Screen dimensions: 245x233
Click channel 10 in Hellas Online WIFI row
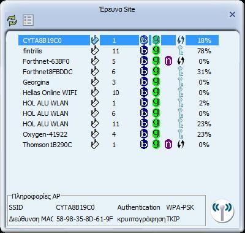pos(116,93)
